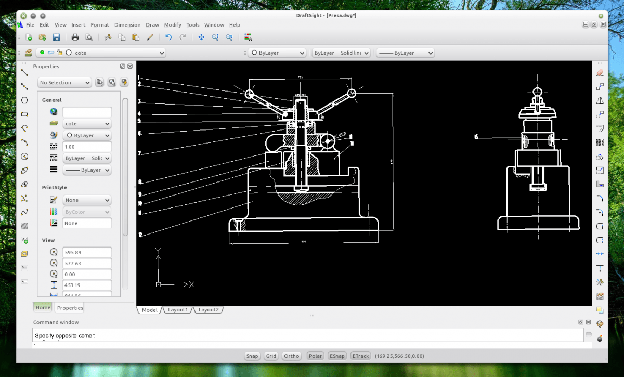Expand the No Selection dropdown
Image resolution: width=624 pixels, height=377 pixels.
pyautogui.click(x=64, y=82)
